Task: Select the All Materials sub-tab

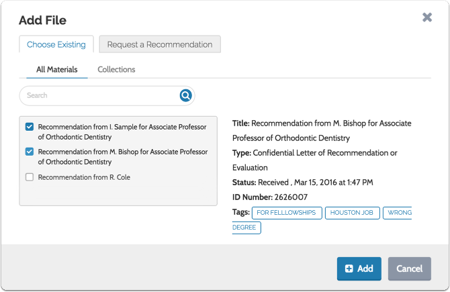Action: [x=56, y=69]
